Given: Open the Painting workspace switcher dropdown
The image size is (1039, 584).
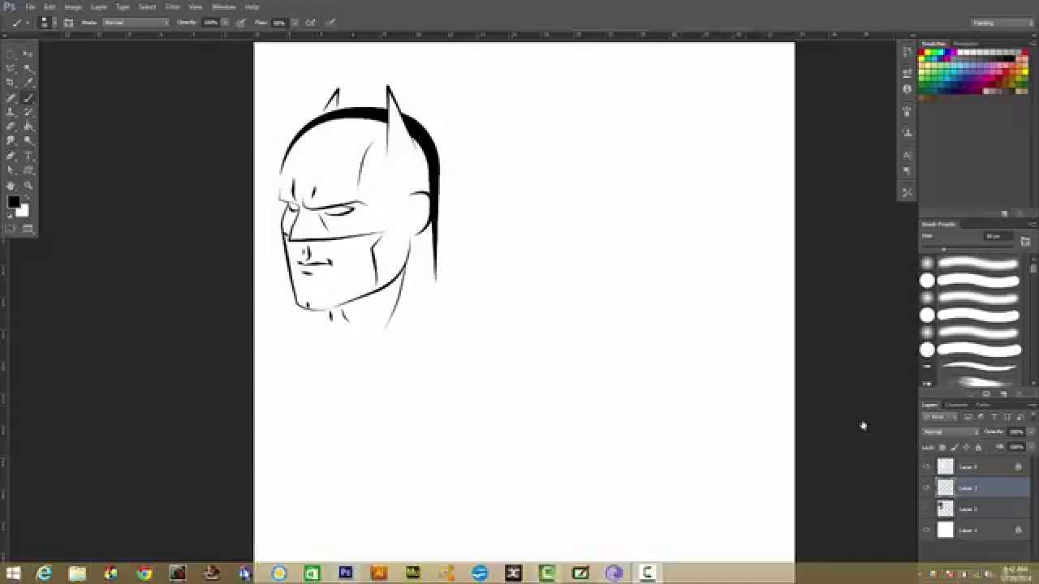Looking at the screenshot, I should click(x=1003, y=23).
